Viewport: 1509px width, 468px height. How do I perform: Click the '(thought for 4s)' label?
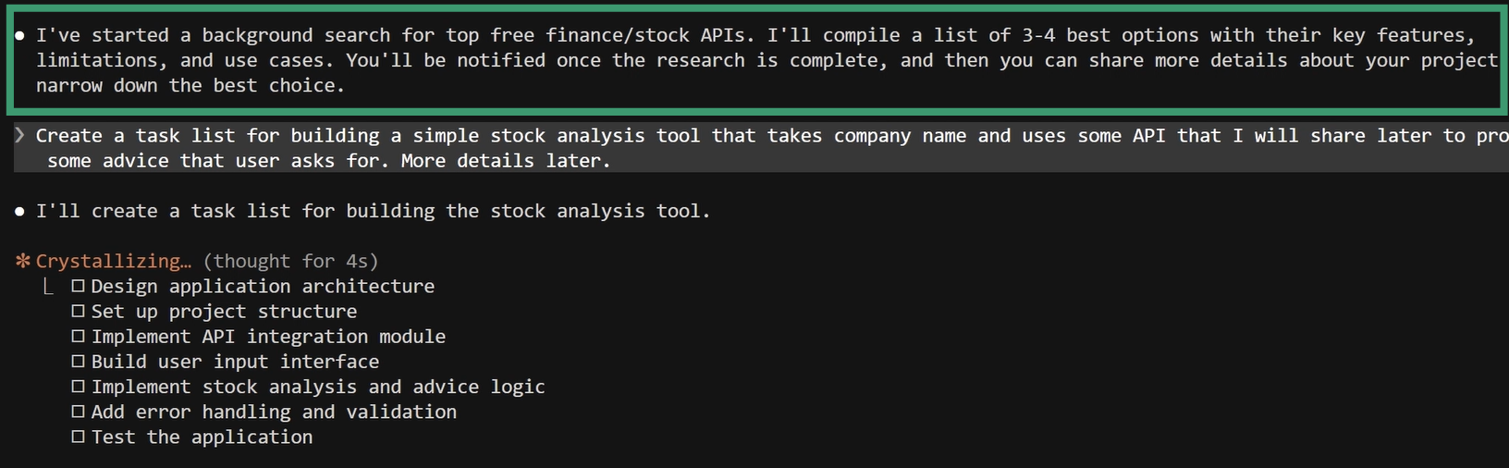click(x=290, y=262)
